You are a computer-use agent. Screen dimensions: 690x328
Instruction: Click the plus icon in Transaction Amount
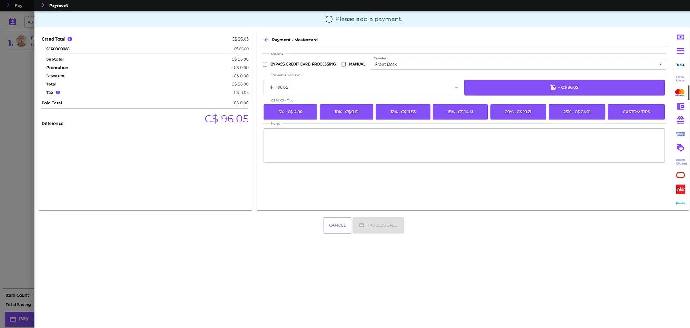coord(271,87)
